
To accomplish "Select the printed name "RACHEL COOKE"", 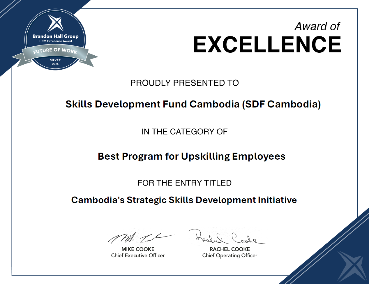I will click(x=230, y=249).
